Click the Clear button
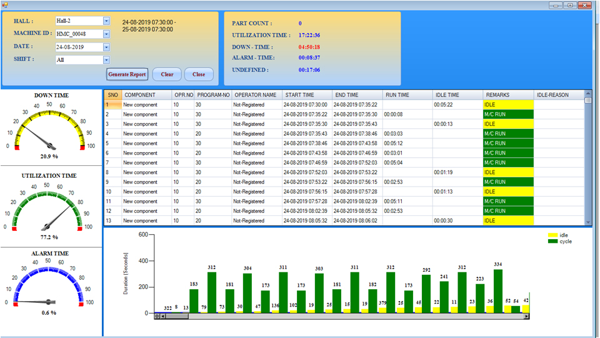Screen dimensions: 600x338 167,74
